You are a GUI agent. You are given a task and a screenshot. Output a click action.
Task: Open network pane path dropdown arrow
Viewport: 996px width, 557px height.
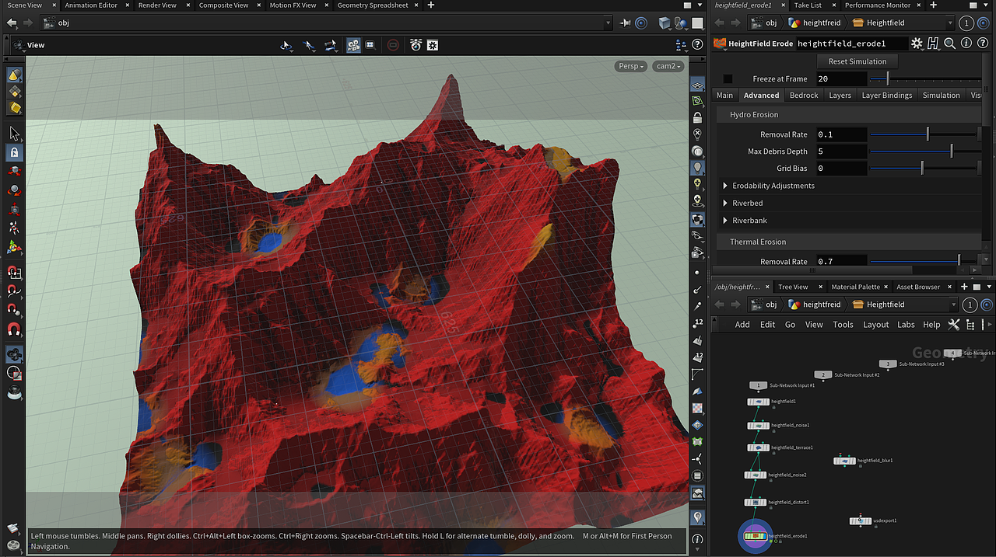pyautogui.click(x=952, y=305)
